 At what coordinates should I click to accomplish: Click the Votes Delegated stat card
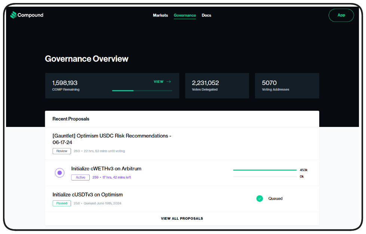click(x=217, y=86)
